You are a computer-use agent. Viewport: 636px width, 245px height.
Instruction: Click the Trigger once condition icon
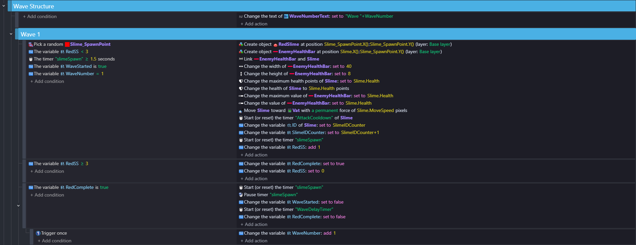pyautogui.click(x=38, y=233)
